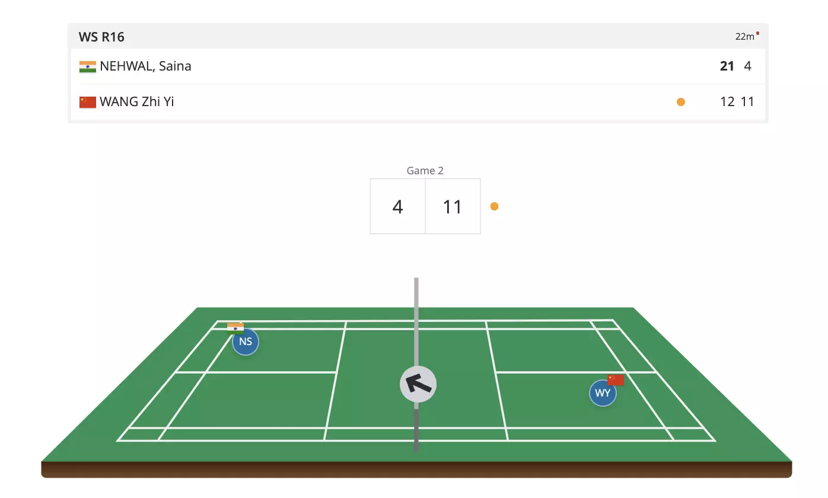Click the China flag beside WANG Zhi Yi
Screen dimensions: 828x498
point(87,102)
